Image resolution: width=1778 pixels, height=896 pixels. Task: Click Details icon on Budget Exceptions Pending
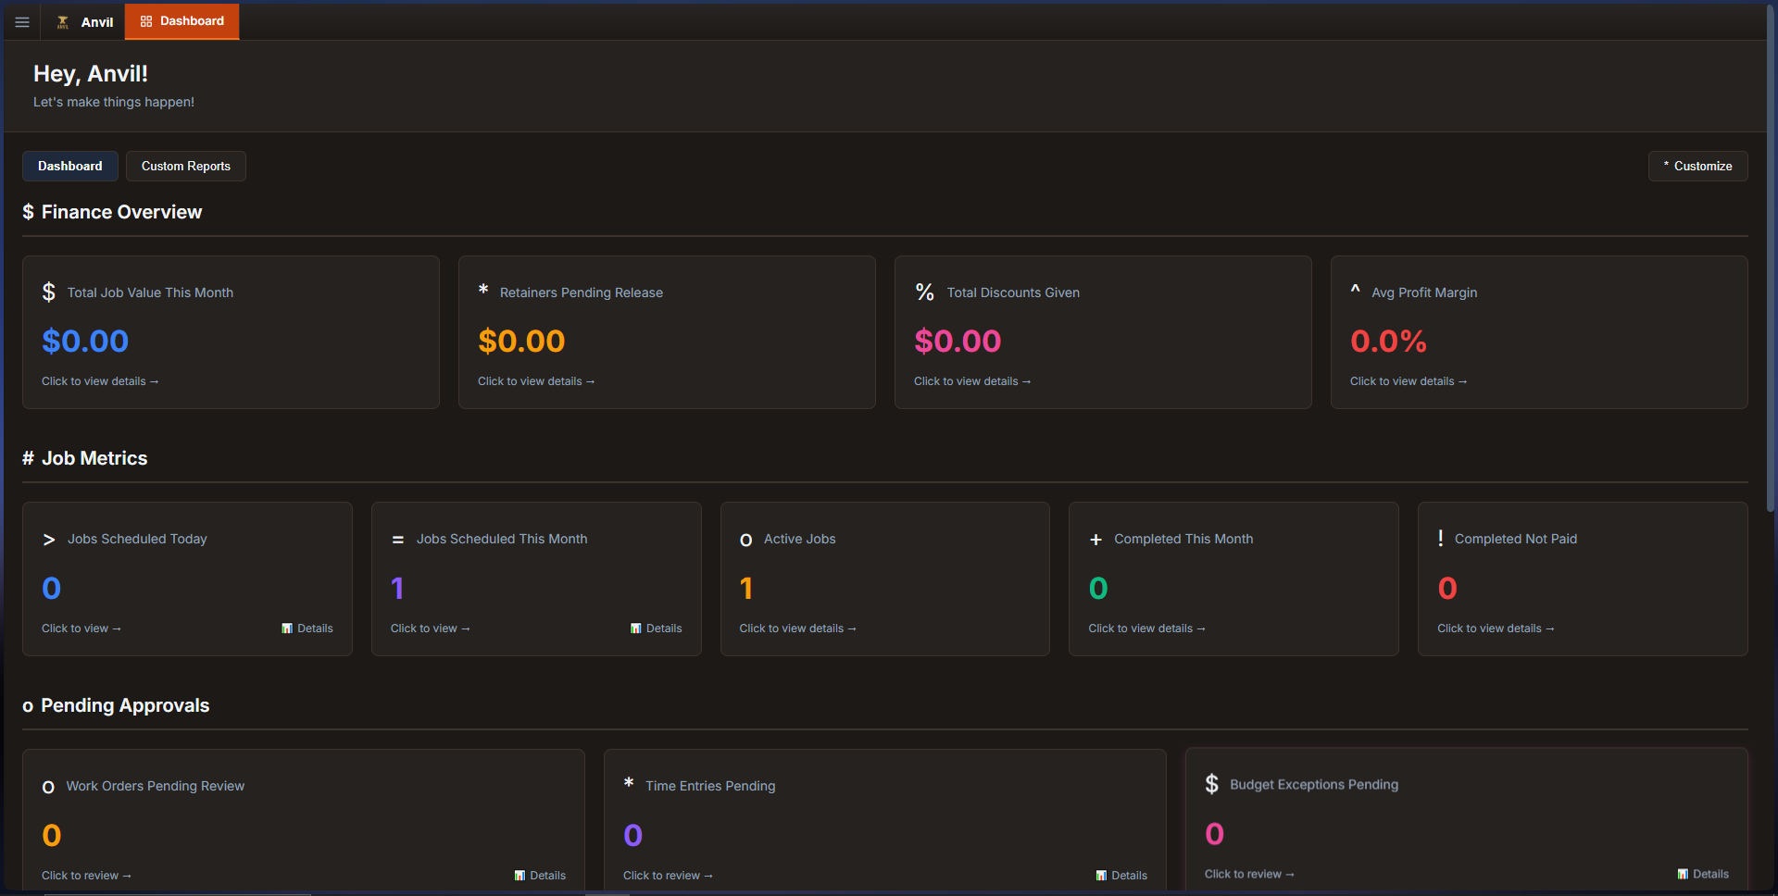click(1702, 874)
